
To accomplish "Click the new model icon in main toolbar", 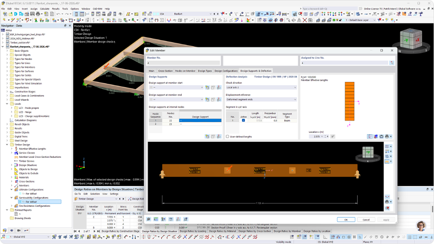I will coord(5,14).
